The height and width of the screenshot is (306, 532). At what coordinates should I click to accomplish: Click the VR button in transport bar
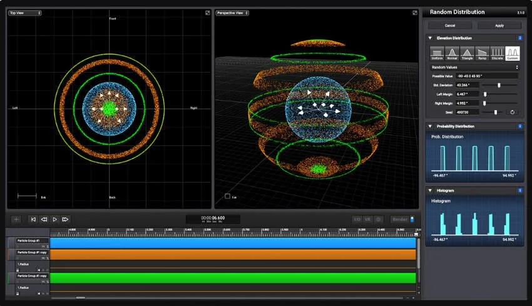(368, 220)
